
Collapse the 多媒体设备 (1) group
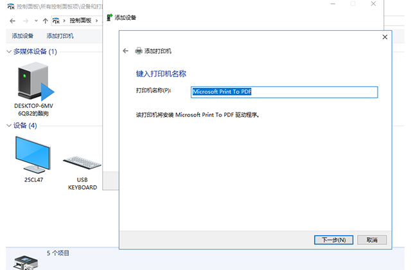coord(9,51)
